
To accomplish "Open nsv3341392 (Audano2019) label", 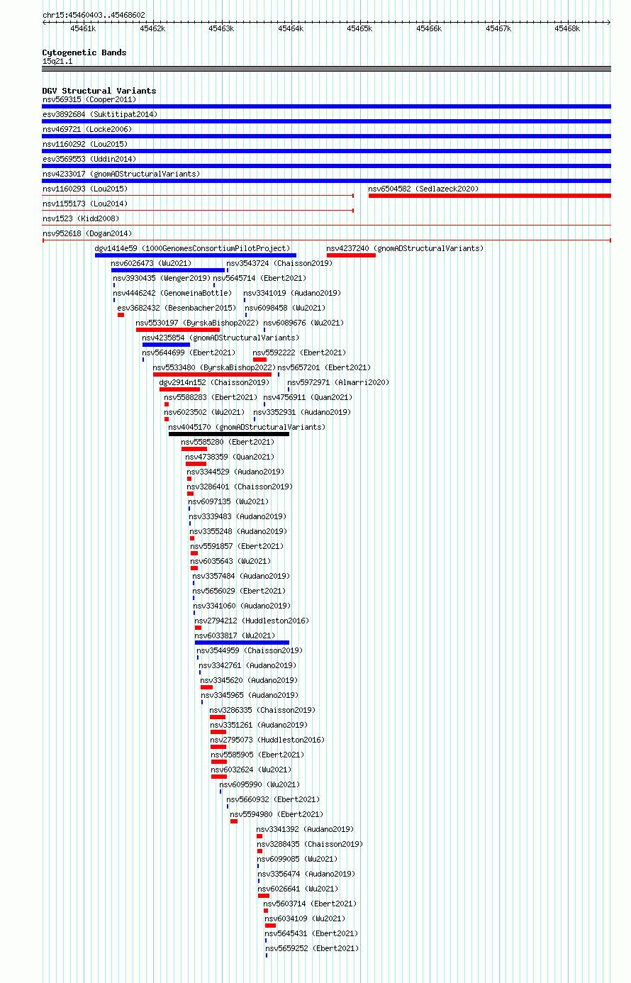I will click(x=305, y=830).
